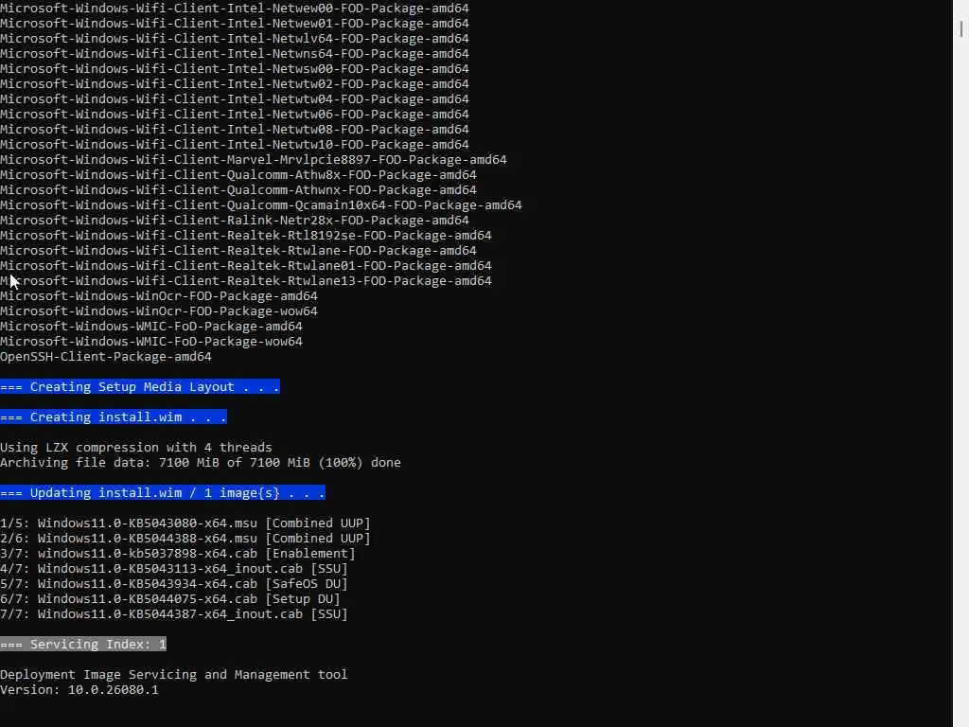Click the KB5044388 Combined UUP line

tap(185, 538)
